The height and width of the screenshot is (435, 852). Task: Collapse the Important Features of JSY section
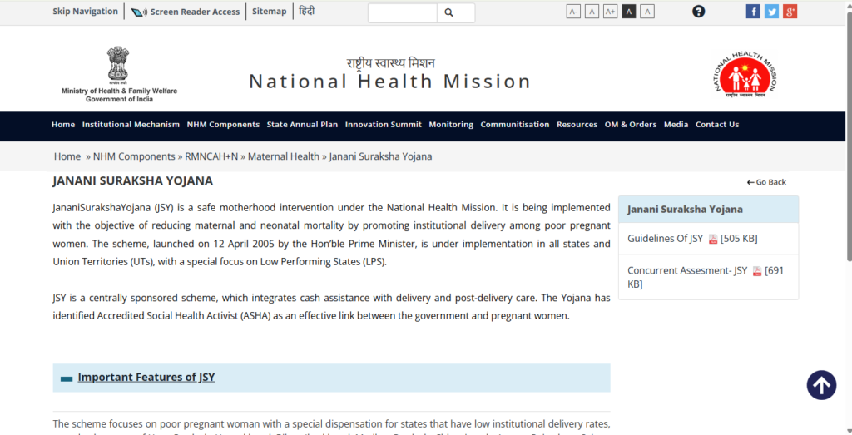point(67,378)
